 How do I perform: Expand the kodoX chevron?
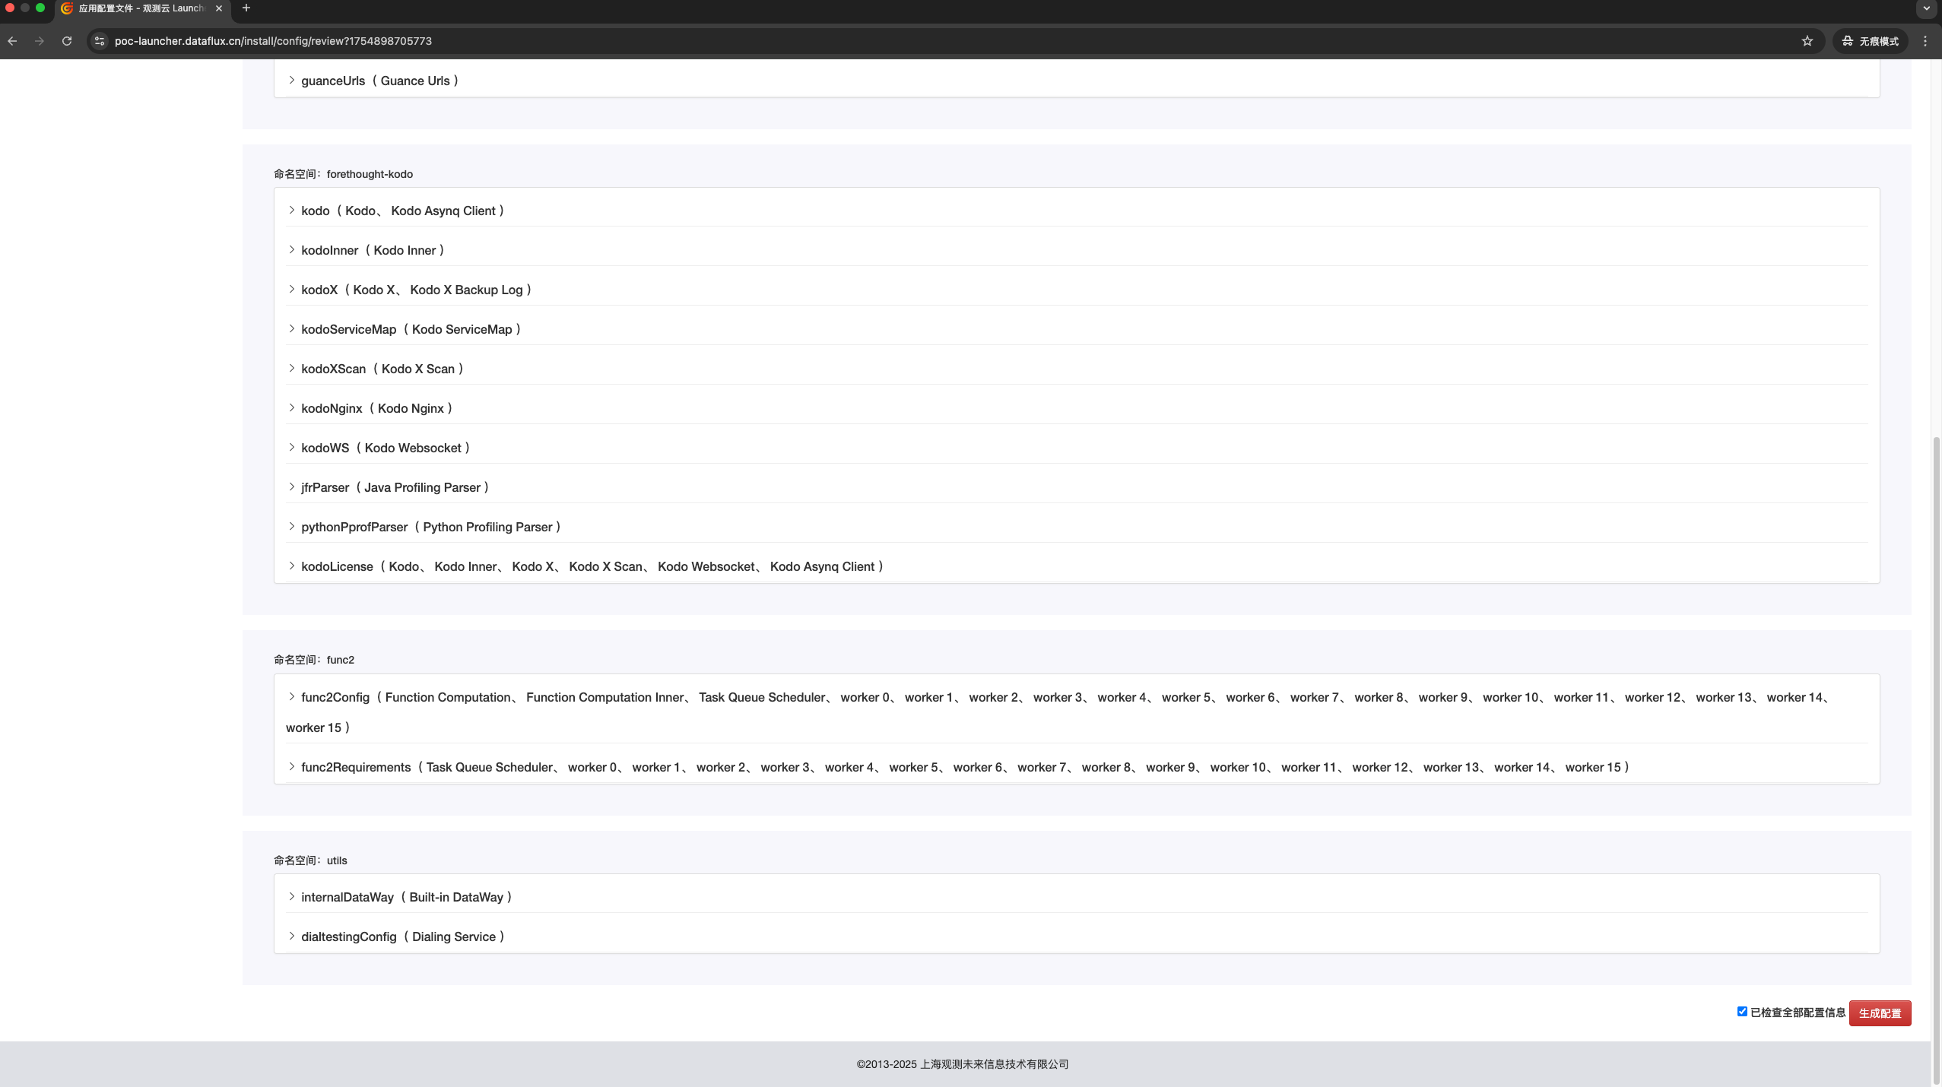[x=291, y=289]
